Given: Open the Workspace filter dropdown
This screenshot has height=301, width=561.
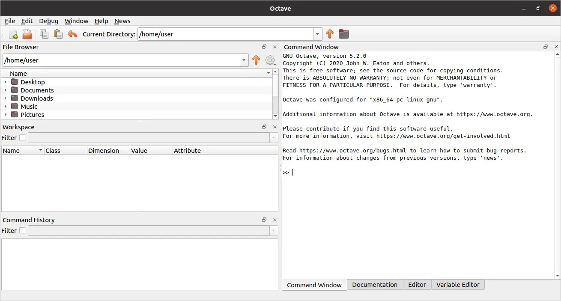Looking at the screenshot, I should pyautogui.click(x=274, y=138).
